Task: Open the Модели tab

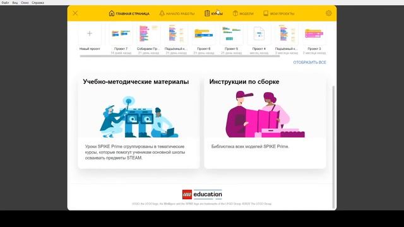Action: click(x=243, y=13)
